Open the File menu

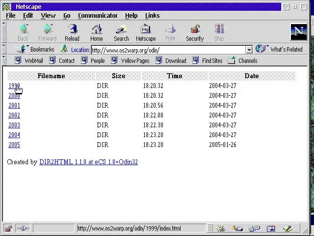pos(11,15)
